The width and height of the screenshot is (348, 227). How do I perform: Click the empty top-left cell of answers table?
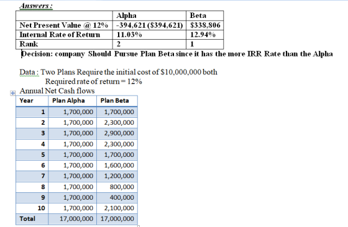(x=64, y=16)
